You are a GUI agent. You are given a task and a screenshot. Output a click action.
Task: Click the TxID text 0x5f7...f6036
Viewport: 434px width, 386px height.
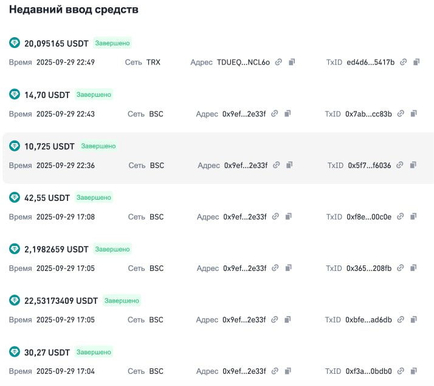[x=369, y=165]
